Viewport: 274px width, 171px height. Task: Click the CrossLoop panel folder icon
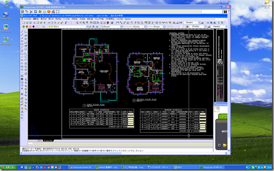tap(225, 145)
